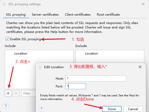Switch to the Server certificates tab
Viewport: 149px width, 112px height.
pyautogui.click(x=45, y=15)
